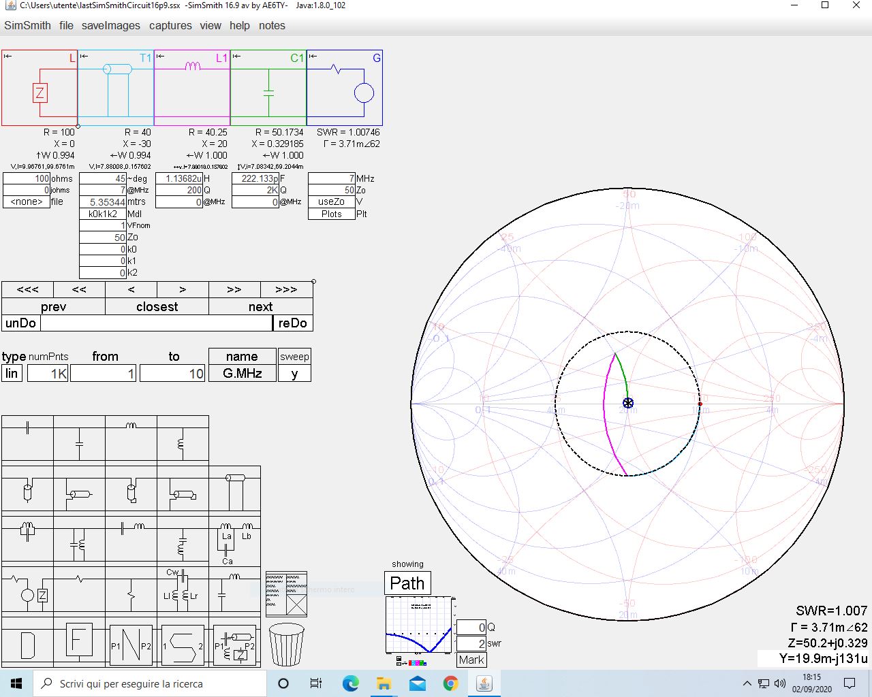872x697 pixels.
Task: Click the S-parameter 1-2 block component
Action: tap(183, 643)
